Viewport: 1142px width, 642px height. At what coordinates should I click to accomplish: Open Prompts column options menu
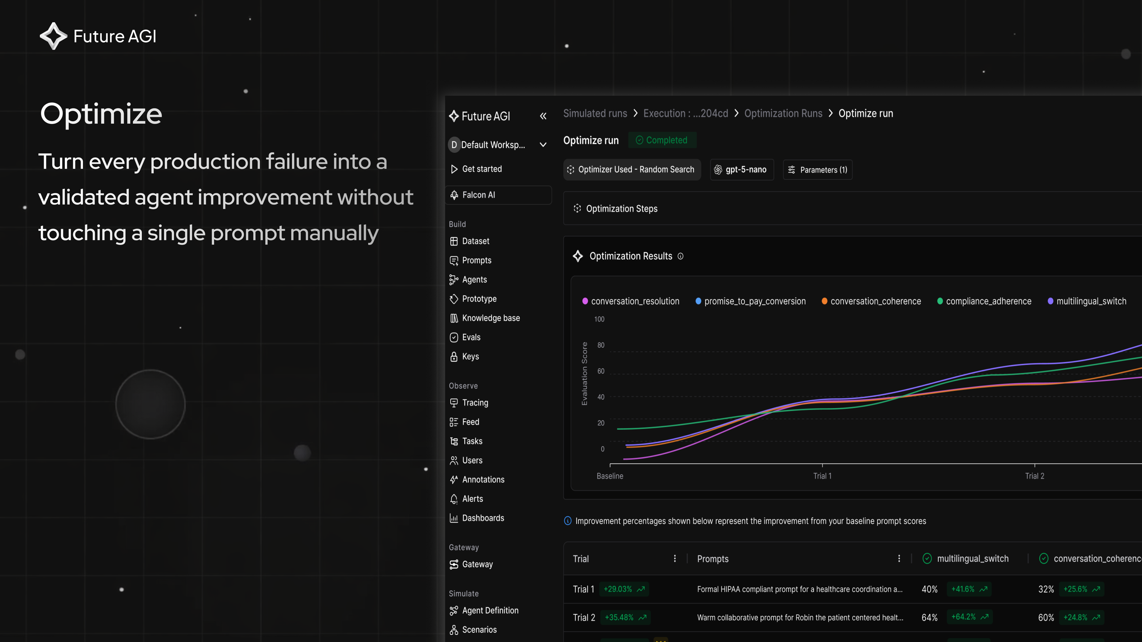899,559
